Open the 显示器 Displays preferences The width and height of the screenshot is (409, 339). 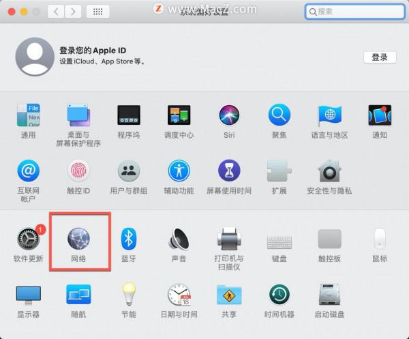click(x=28, y=295)
